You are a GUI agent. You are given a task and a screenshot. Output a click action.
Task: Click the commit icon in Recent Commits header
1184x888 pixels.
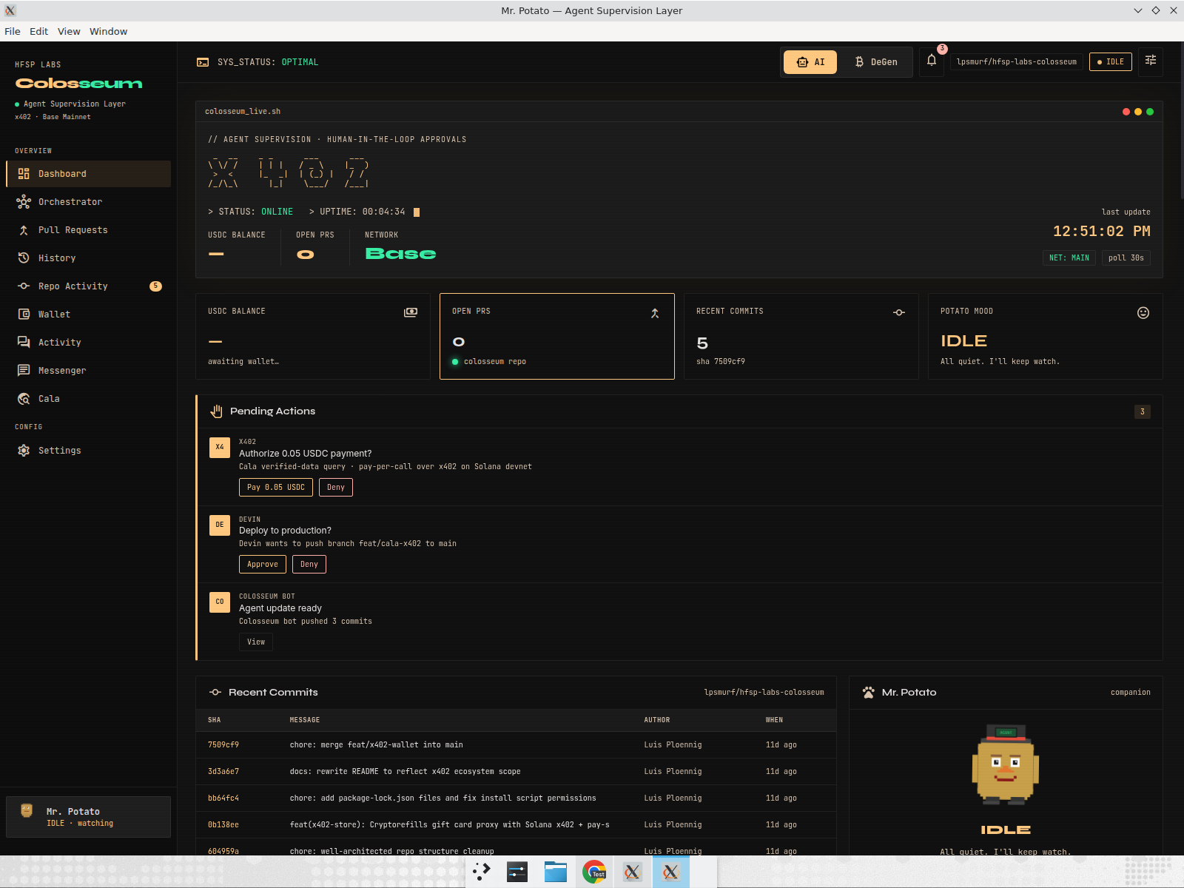[x=215, y=693]
